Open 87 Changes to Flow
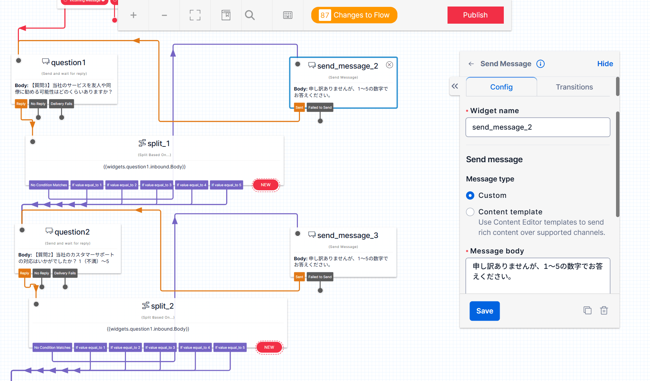Image resolution: width=650 pixels, height=381 pixels. [x=354, y=15]
